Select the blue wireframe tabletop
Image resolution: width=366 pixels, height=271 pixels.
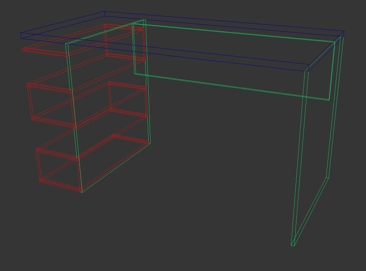[182, 41]
